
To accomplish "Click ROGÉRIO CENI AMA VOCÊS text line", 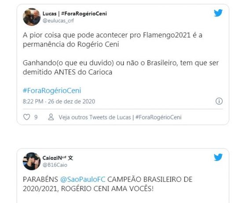I will (x=107, y=188).
